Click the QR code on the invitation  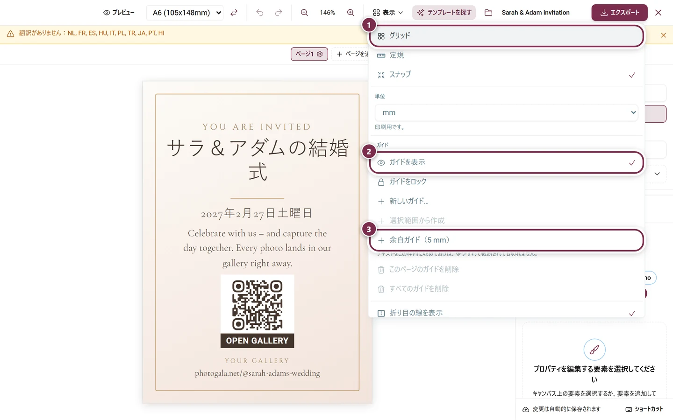[x=258, y=305]
